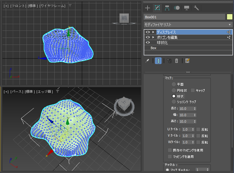
Task: Enable 反転 checkbox for V タイル
Action: (x=198, y=136)
